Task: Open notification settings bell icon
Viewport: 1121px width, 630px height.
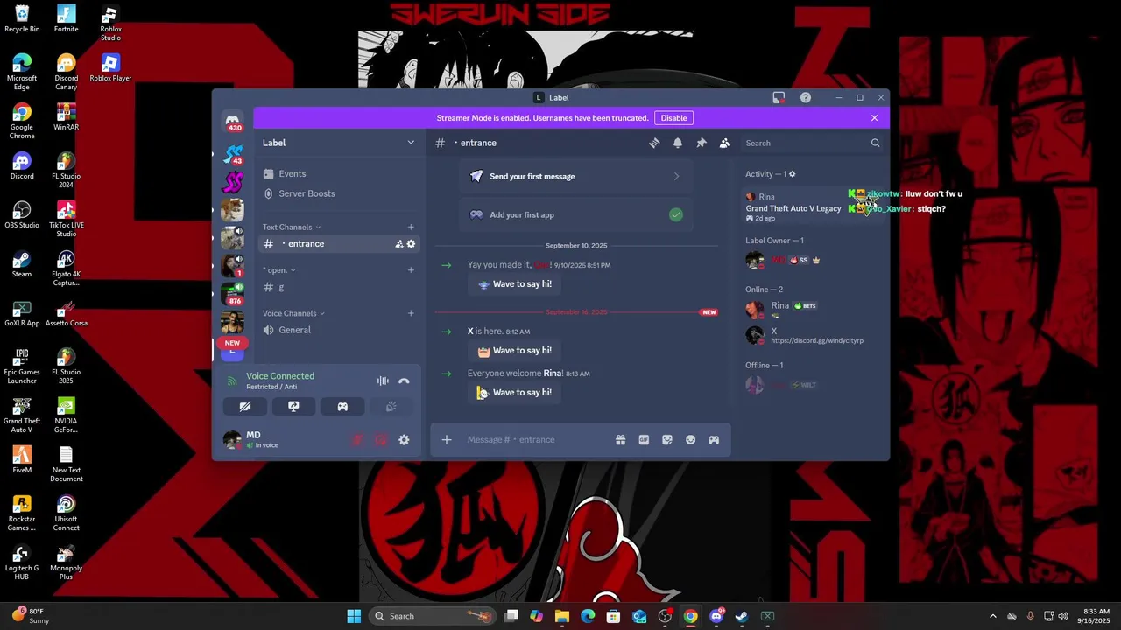Action: (x=678, y=143)
